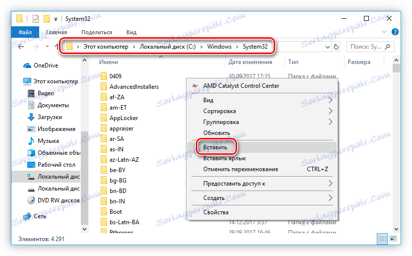The image size is (412, 256).
Task: Switch to the Поделиться ribbon tab
Action: [x=97, y=32]
